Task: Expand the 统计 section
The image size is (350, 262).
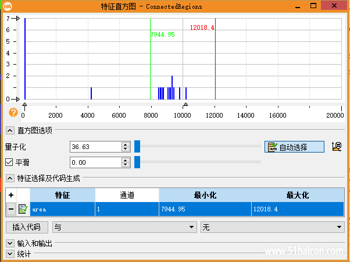Action: point(10,254)
